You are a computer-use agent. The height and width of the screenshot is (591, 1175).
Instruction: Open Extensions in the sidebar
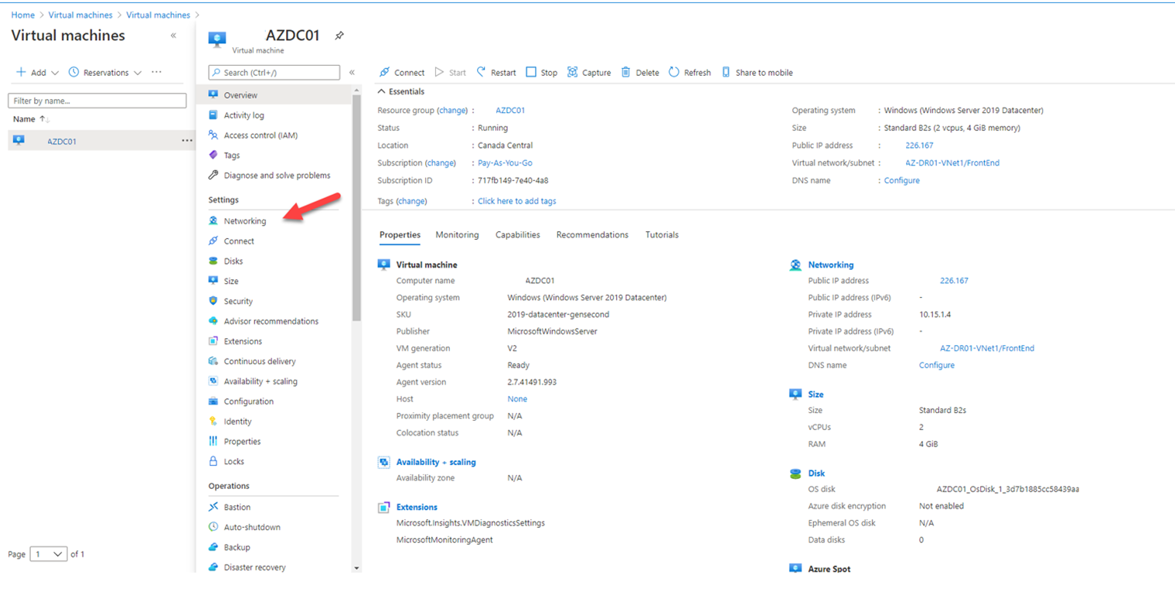click(x=243, y=342)
